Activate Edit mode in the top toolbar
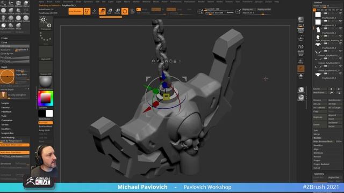Screen dimensions: 344x193 [87, 11]
